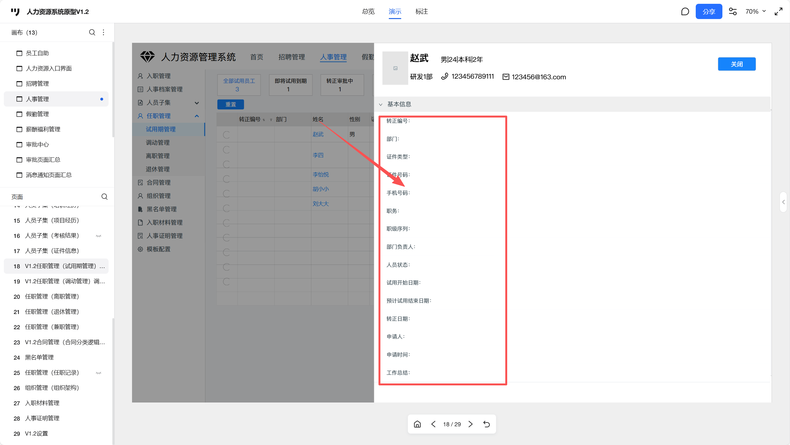Switch to the 标注 tab
The width and height of the screenshot is (790, 445).
coord(422,12)
